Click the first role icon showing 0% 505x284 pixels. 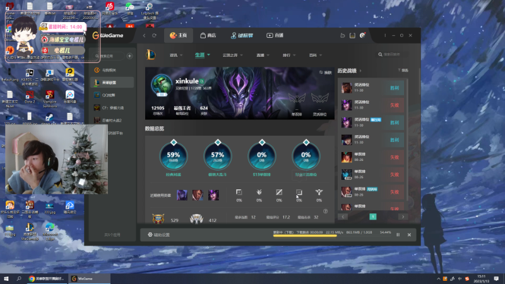[x=239, y=192]
